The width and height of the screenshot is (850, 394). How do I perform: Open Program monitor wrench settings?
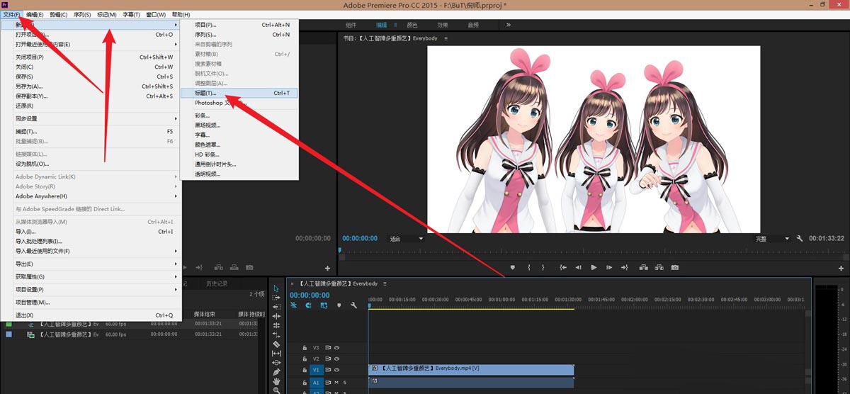(x=800, y=239)
